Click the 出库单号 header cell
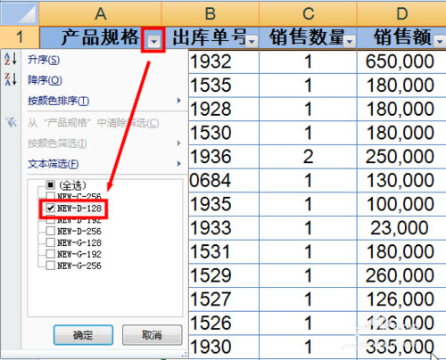 point(211,37)
